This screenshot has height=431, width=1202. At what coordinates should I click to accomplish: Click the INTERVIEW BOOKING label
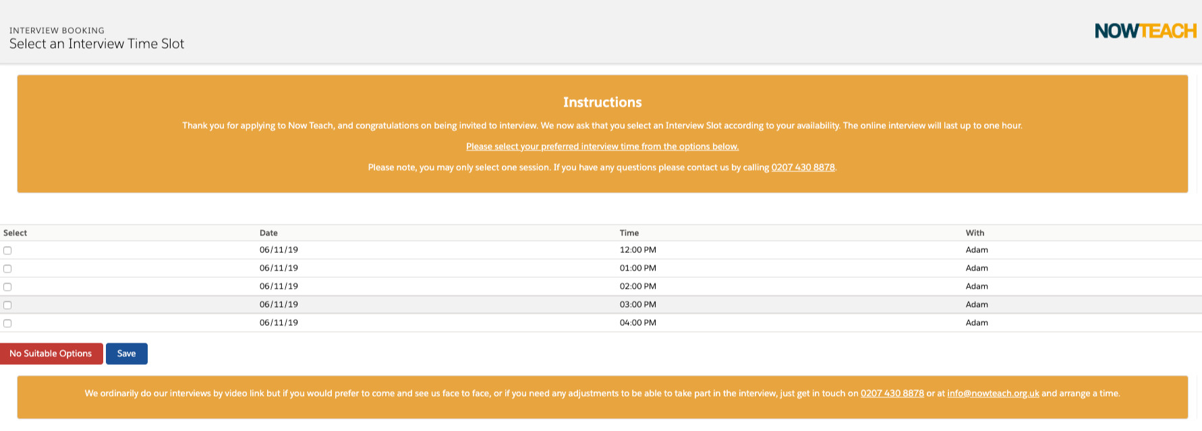57,30
